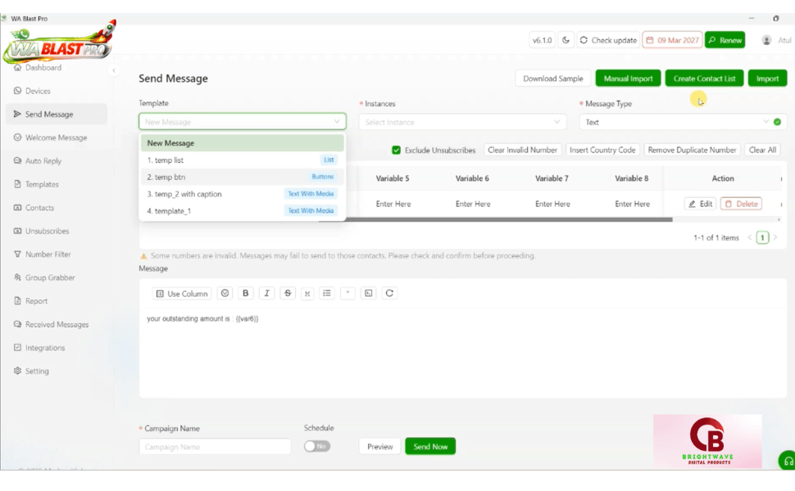Click the Send Now button
Screen dimensions: 795x491
(x=430, y=447)
